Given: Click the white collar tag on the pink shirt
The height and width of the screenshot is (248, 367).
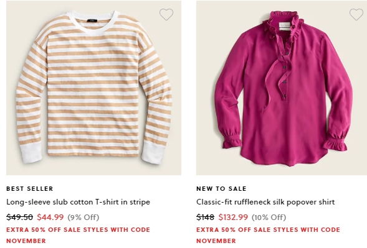Looking at the screenshot, I should tap(285, 26).
